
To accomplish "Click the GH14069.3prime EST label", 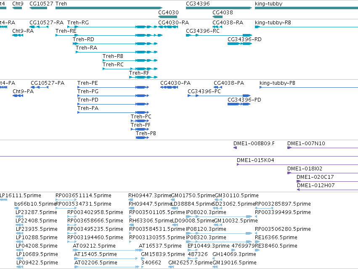I will 234,254.
